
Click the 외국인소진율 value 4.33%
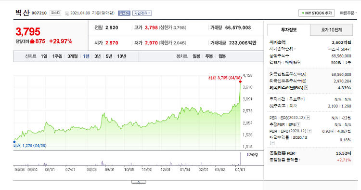[x=344, y=88]
